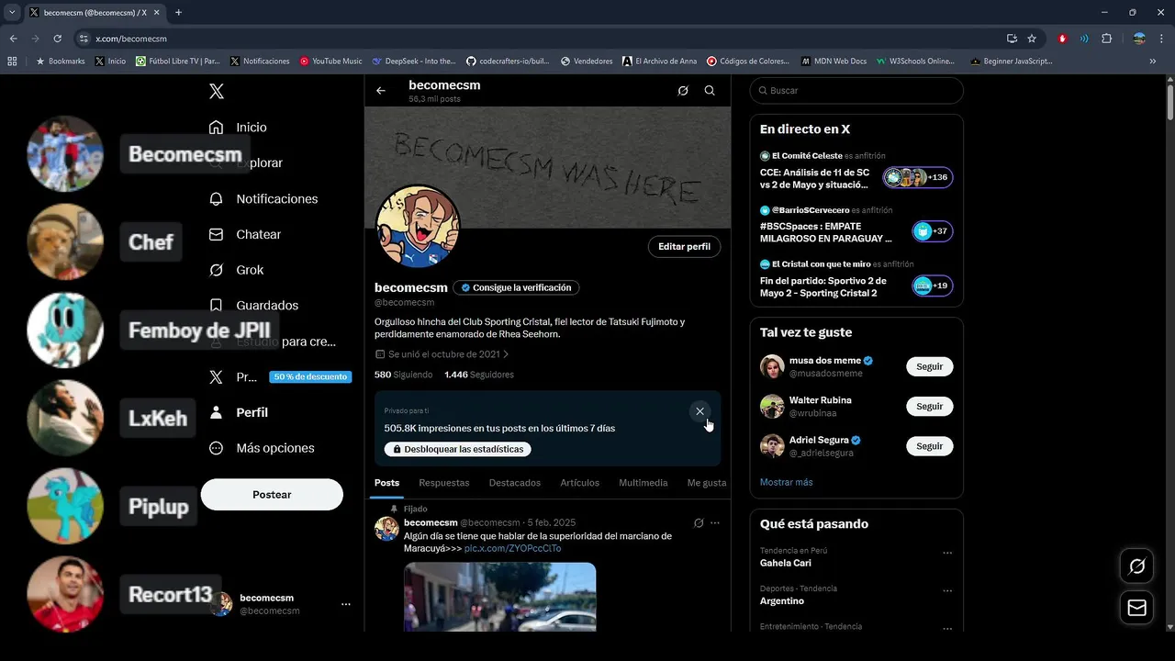Click Mostrar más link
1175x661 pixels.
[x=786, y=482]
